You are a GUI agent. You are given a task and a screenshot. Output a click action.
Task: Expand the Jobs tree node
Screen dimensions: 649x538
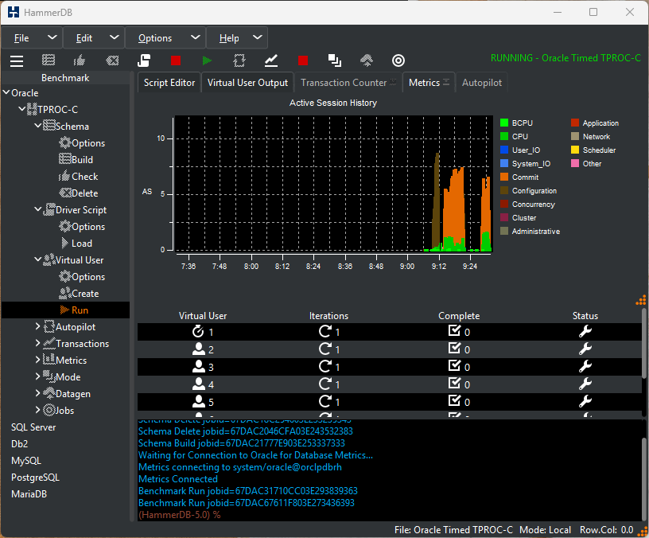click(x=37, y=410)
